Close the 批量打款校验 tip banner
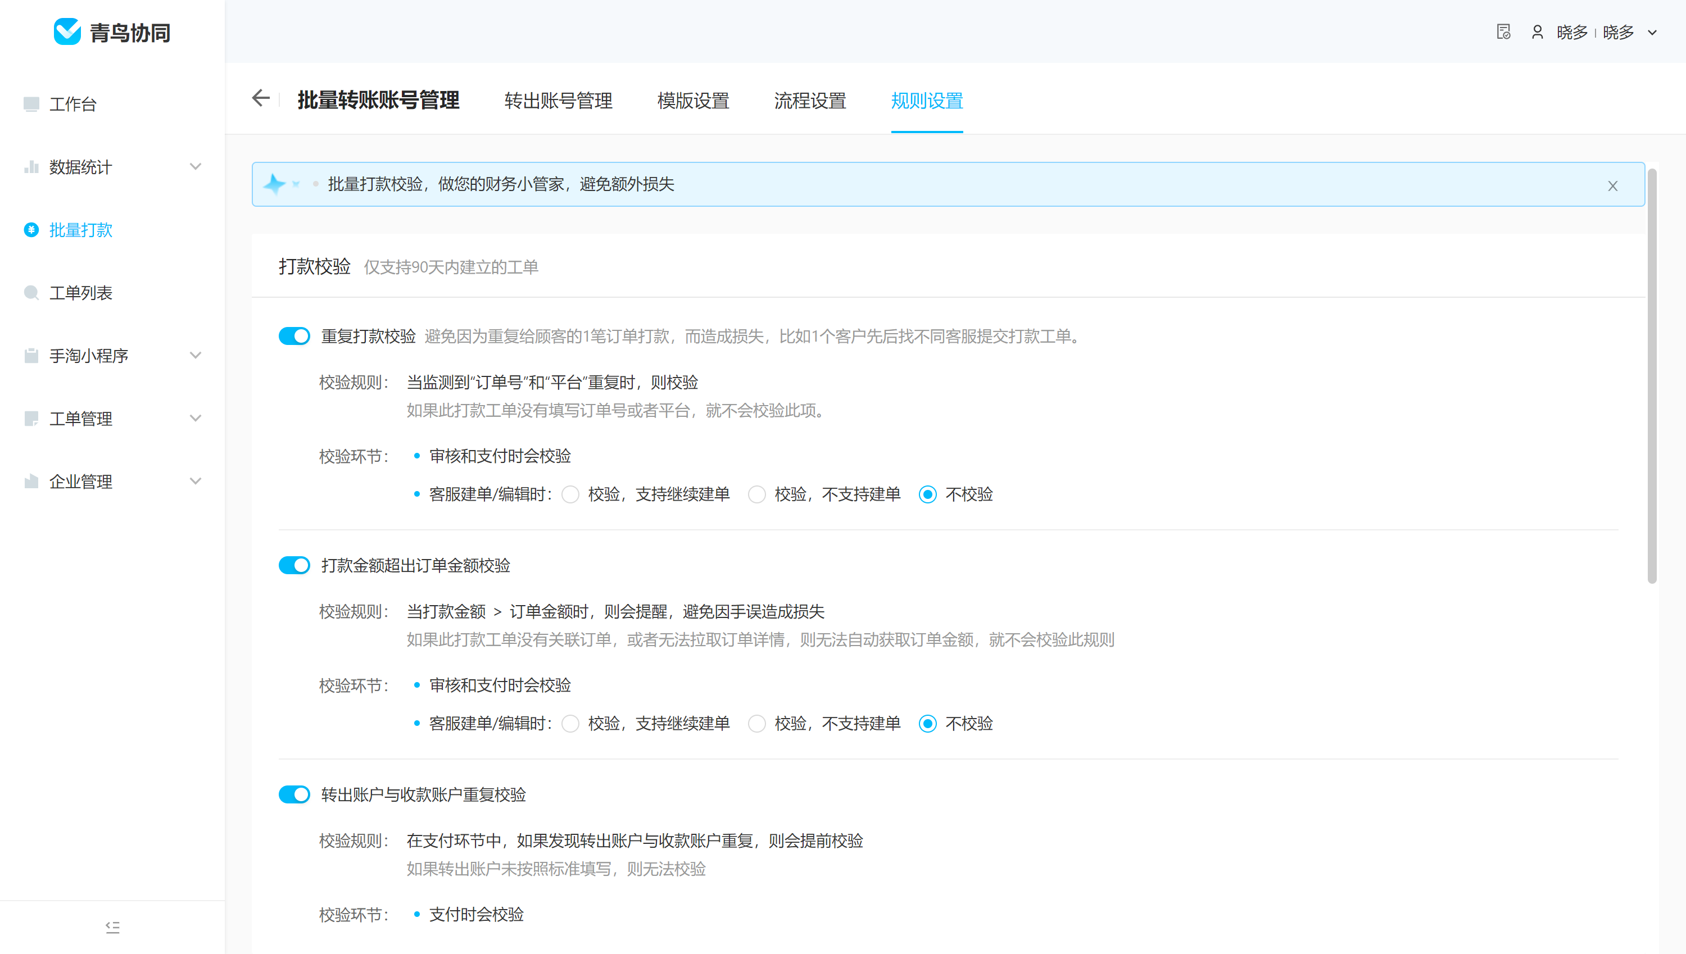The height and width of the screenshot is (954, 1686). 1612,186
